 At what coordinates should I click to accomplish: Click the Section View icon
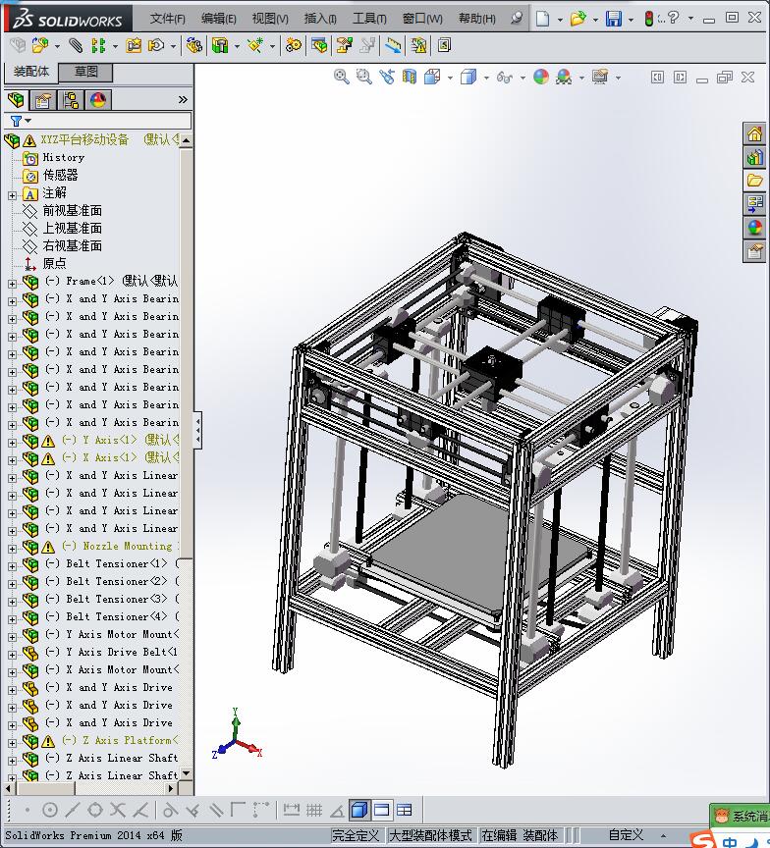pyautogui.click(x=410, y=77)
